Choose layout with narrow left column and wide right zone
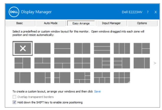Viewport: 162px width, 110px height. [23, 78]
